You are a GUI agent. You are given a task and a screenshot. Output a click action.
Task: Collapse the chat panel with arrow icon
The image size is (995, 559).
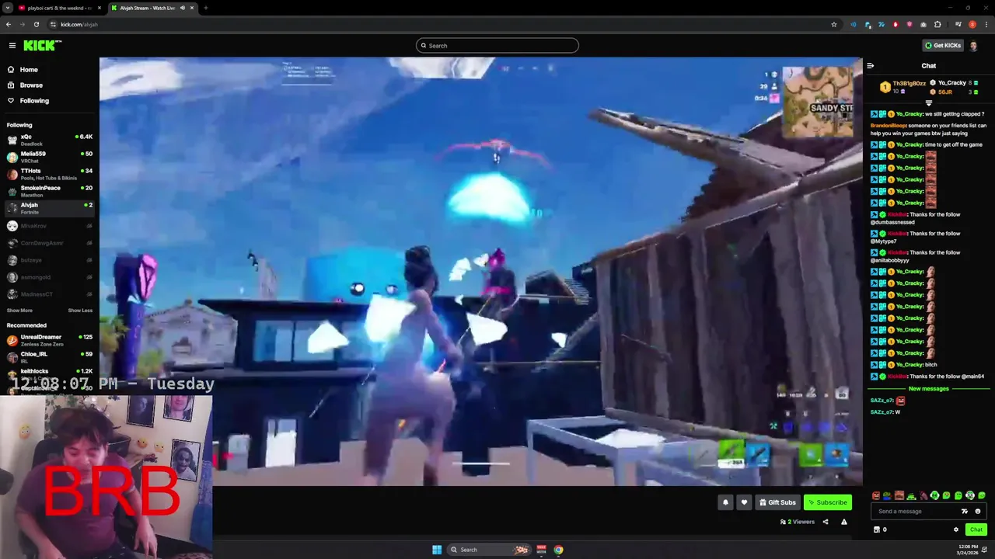(x=871, y=66)
